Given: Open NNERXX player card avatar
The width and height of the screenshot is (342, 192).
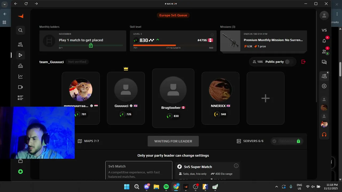Looking at the screenshot, I should click(x=220, y=90).
